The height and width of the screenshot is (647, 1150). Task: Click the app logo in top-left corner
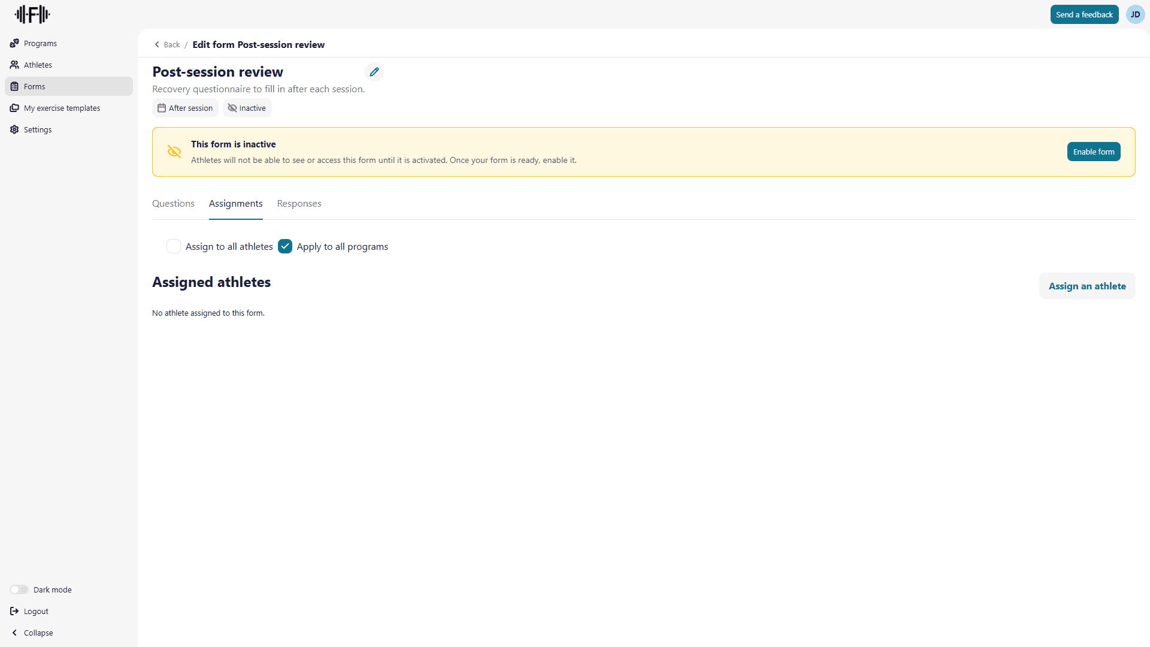[32, 14]
